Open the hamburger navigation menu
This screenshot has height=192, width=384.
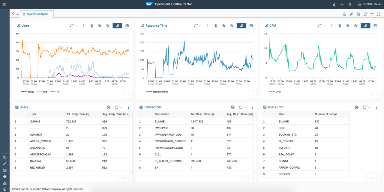click(4, 4)
